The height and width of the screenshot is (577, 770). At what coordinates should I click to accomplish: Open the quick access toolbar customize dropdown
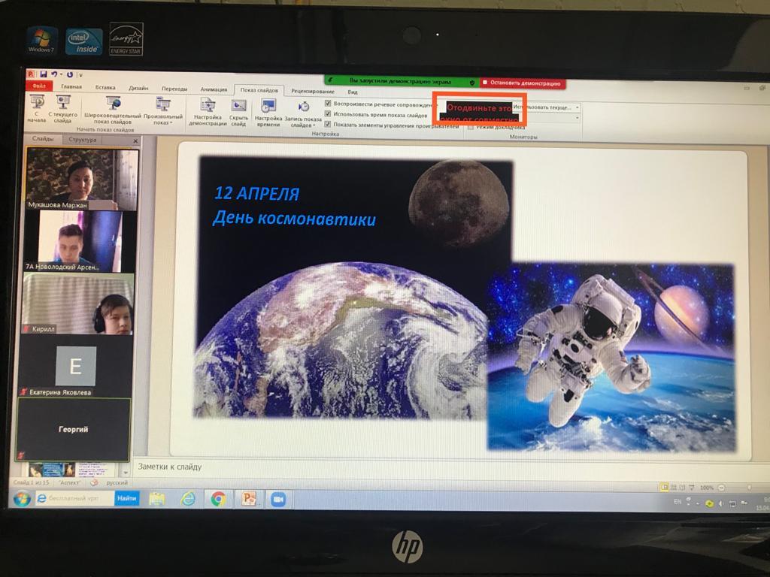tap(80, 75)
